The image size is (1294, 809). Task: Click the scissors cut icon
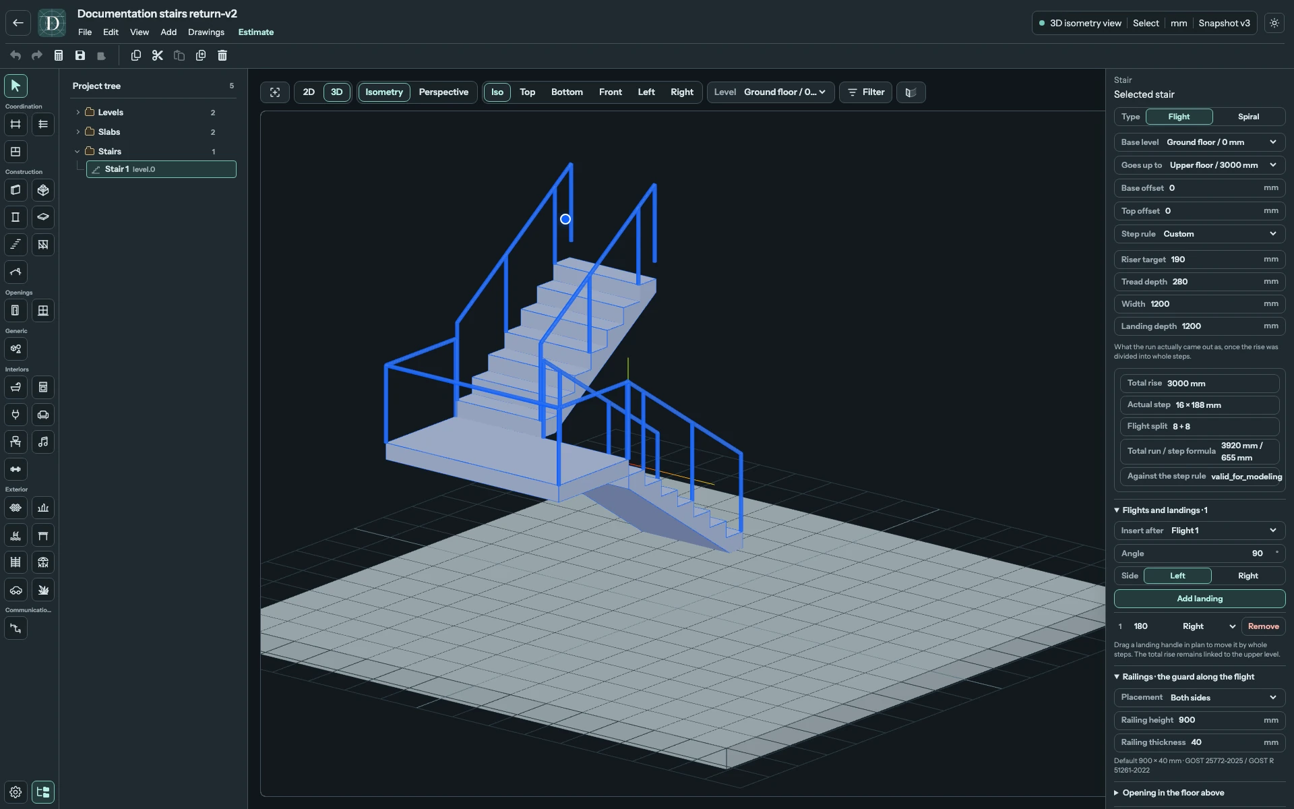[x=158, y=55]
